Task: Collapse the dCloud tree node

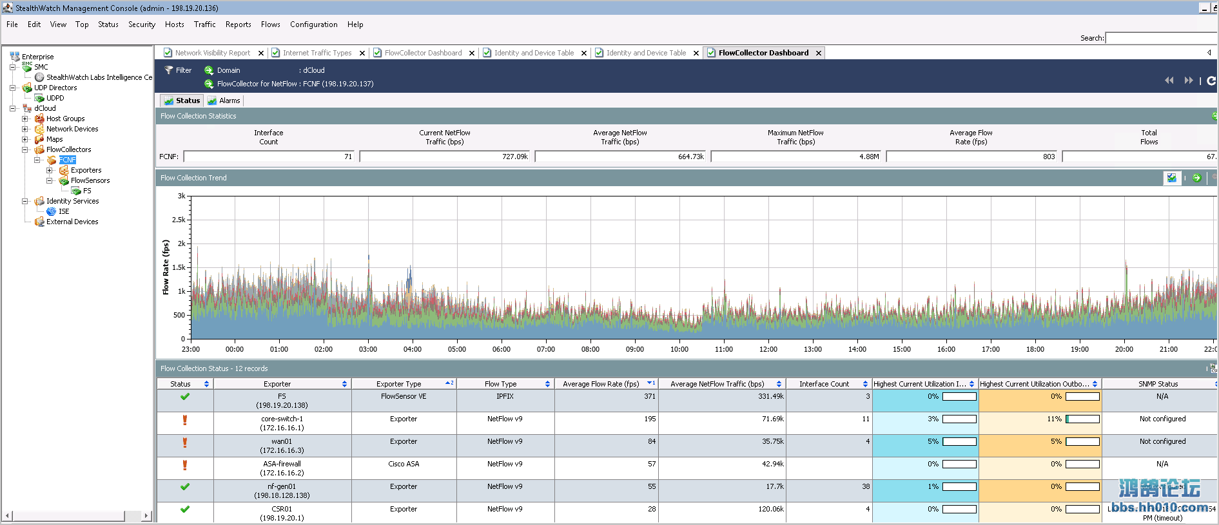Action: pos(12,108)
